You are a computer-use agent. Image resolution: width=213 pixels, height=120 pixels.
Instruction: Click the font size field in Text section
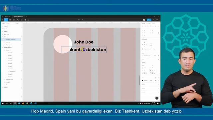pyautogui.click(x=152, y=65)
